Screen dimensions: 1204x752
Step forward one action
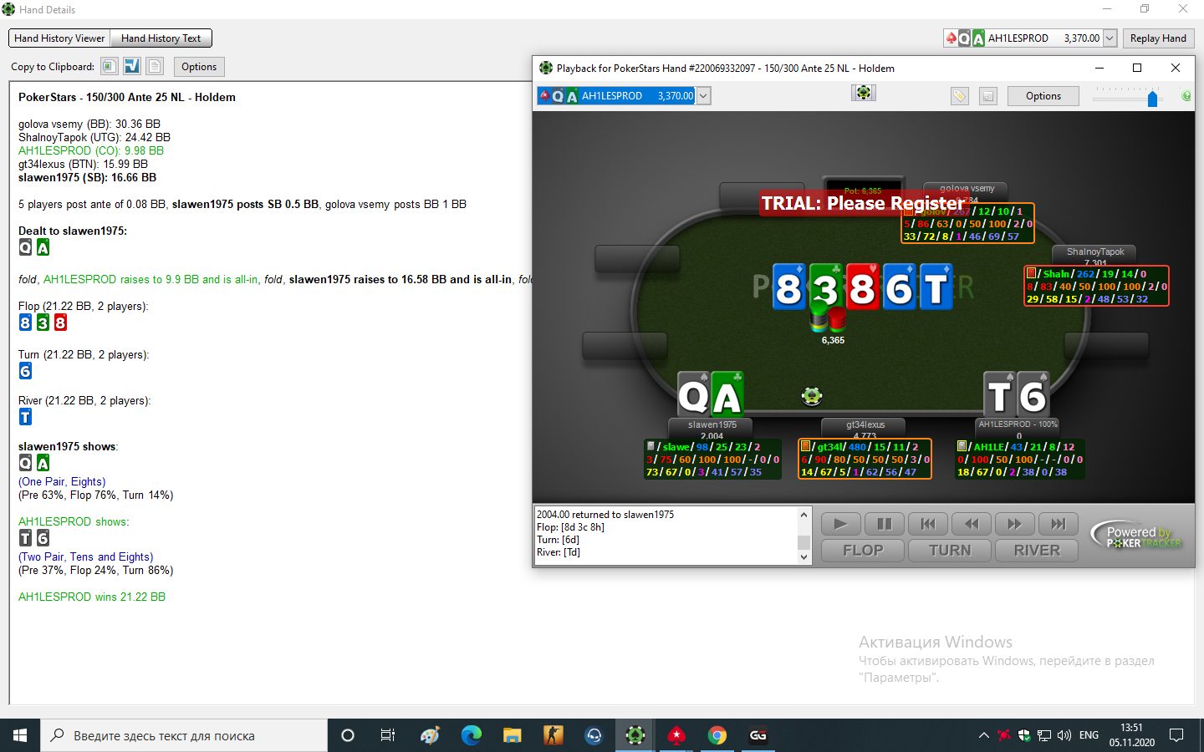coord(1015,524)
